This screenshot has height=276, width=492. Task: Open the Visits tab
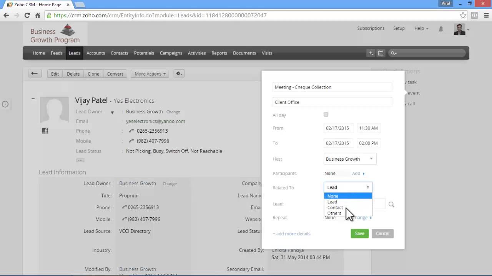pyautogui.click(x=267, y=53)
